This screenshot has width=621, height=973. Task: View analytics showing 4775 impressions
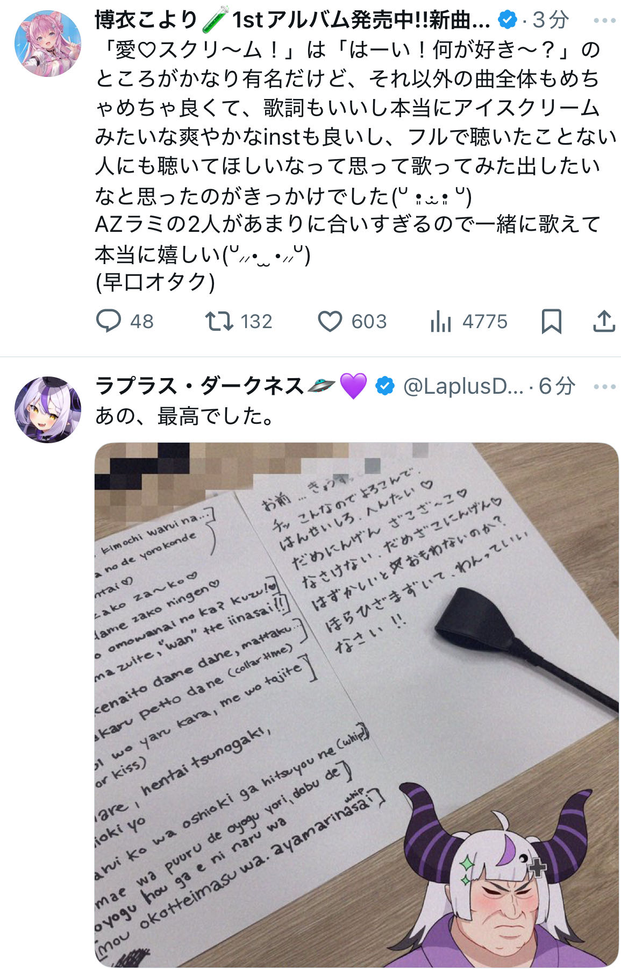[x=440, y=321]
